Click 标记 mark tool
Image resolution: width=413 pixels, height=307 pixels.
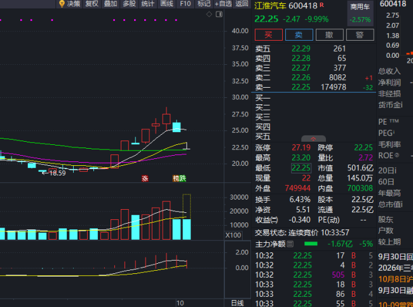coord(204,4)
